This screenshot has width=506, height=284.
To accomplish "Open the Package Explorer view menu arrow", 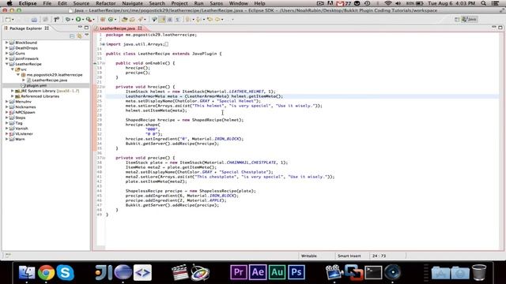I will point(86,35).
